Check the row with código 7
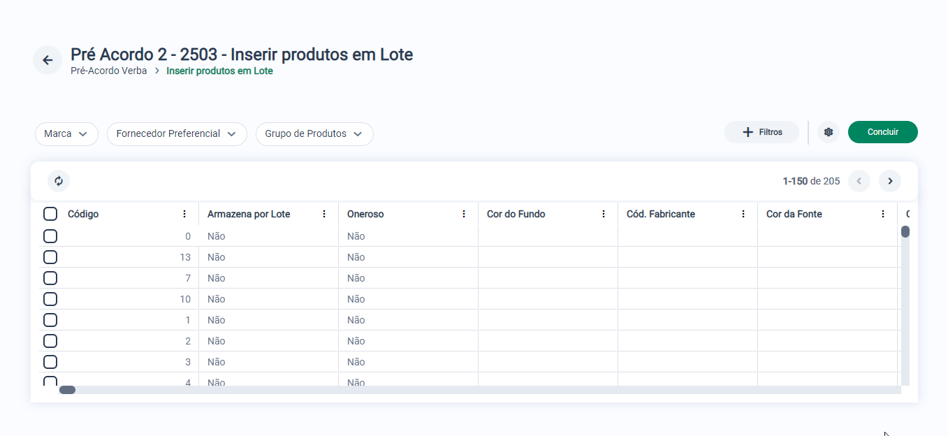Screen dimensions: 948x436 pos(50,278)
